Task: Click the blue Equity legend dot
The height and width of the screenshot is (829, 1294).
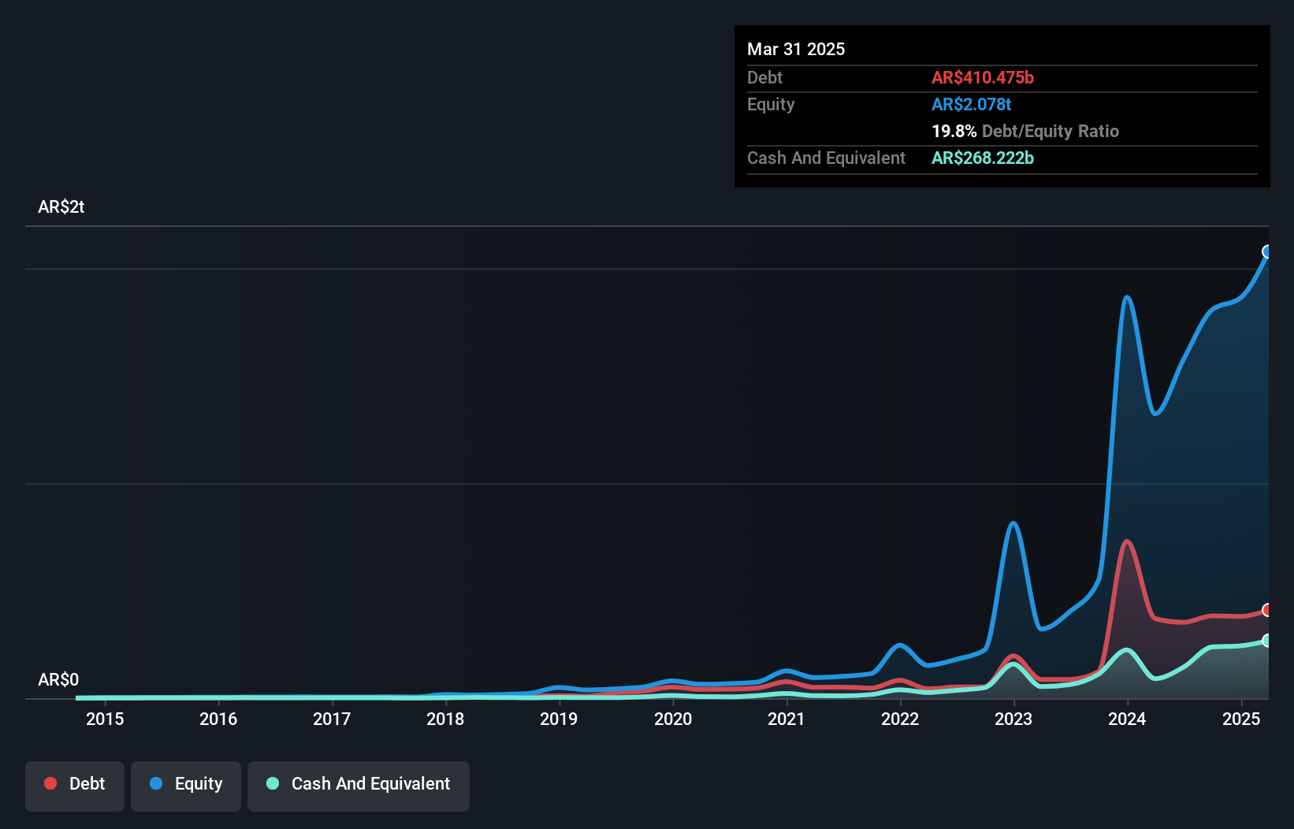Action: pyautogui.click(x=156, y=783)
